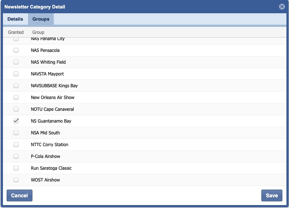Viewport: 289px width, 208px height.
Task: Grant access to NAVSUBBASE Kings Bay
Action: pos(16,86)
